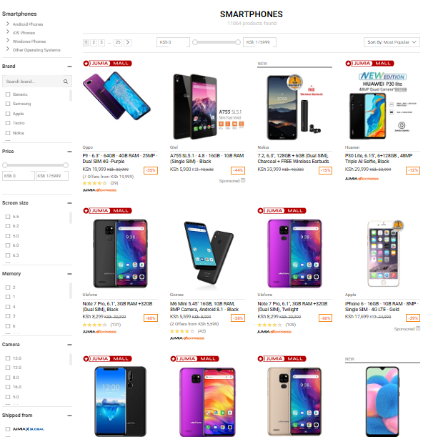Open the Huawei P30 Lite product title
This screenshot has height=437, width=433.
pos(379,159)
